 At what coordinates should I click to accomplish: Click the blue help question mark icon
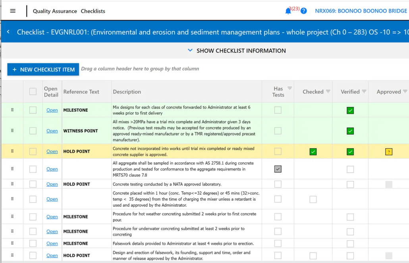coord(304,11)
